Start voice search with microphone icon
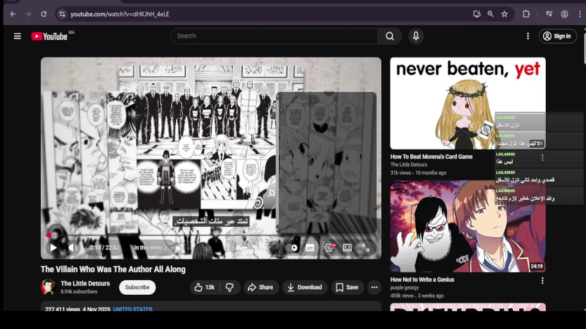Image resolution: width=586 pixels, height=329 pixels. click(x=416, y=36)
